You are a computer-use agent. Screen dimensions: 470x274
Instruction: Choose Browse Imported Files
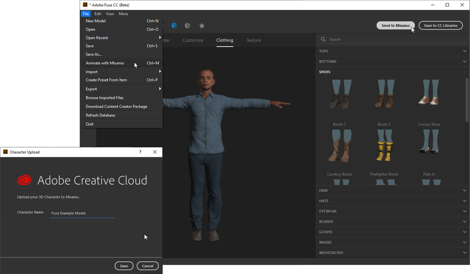(122, 98)
